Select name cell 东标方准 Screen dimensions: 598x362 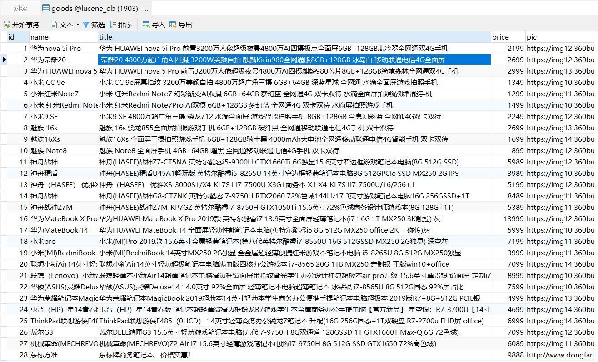tap(64, 355)
